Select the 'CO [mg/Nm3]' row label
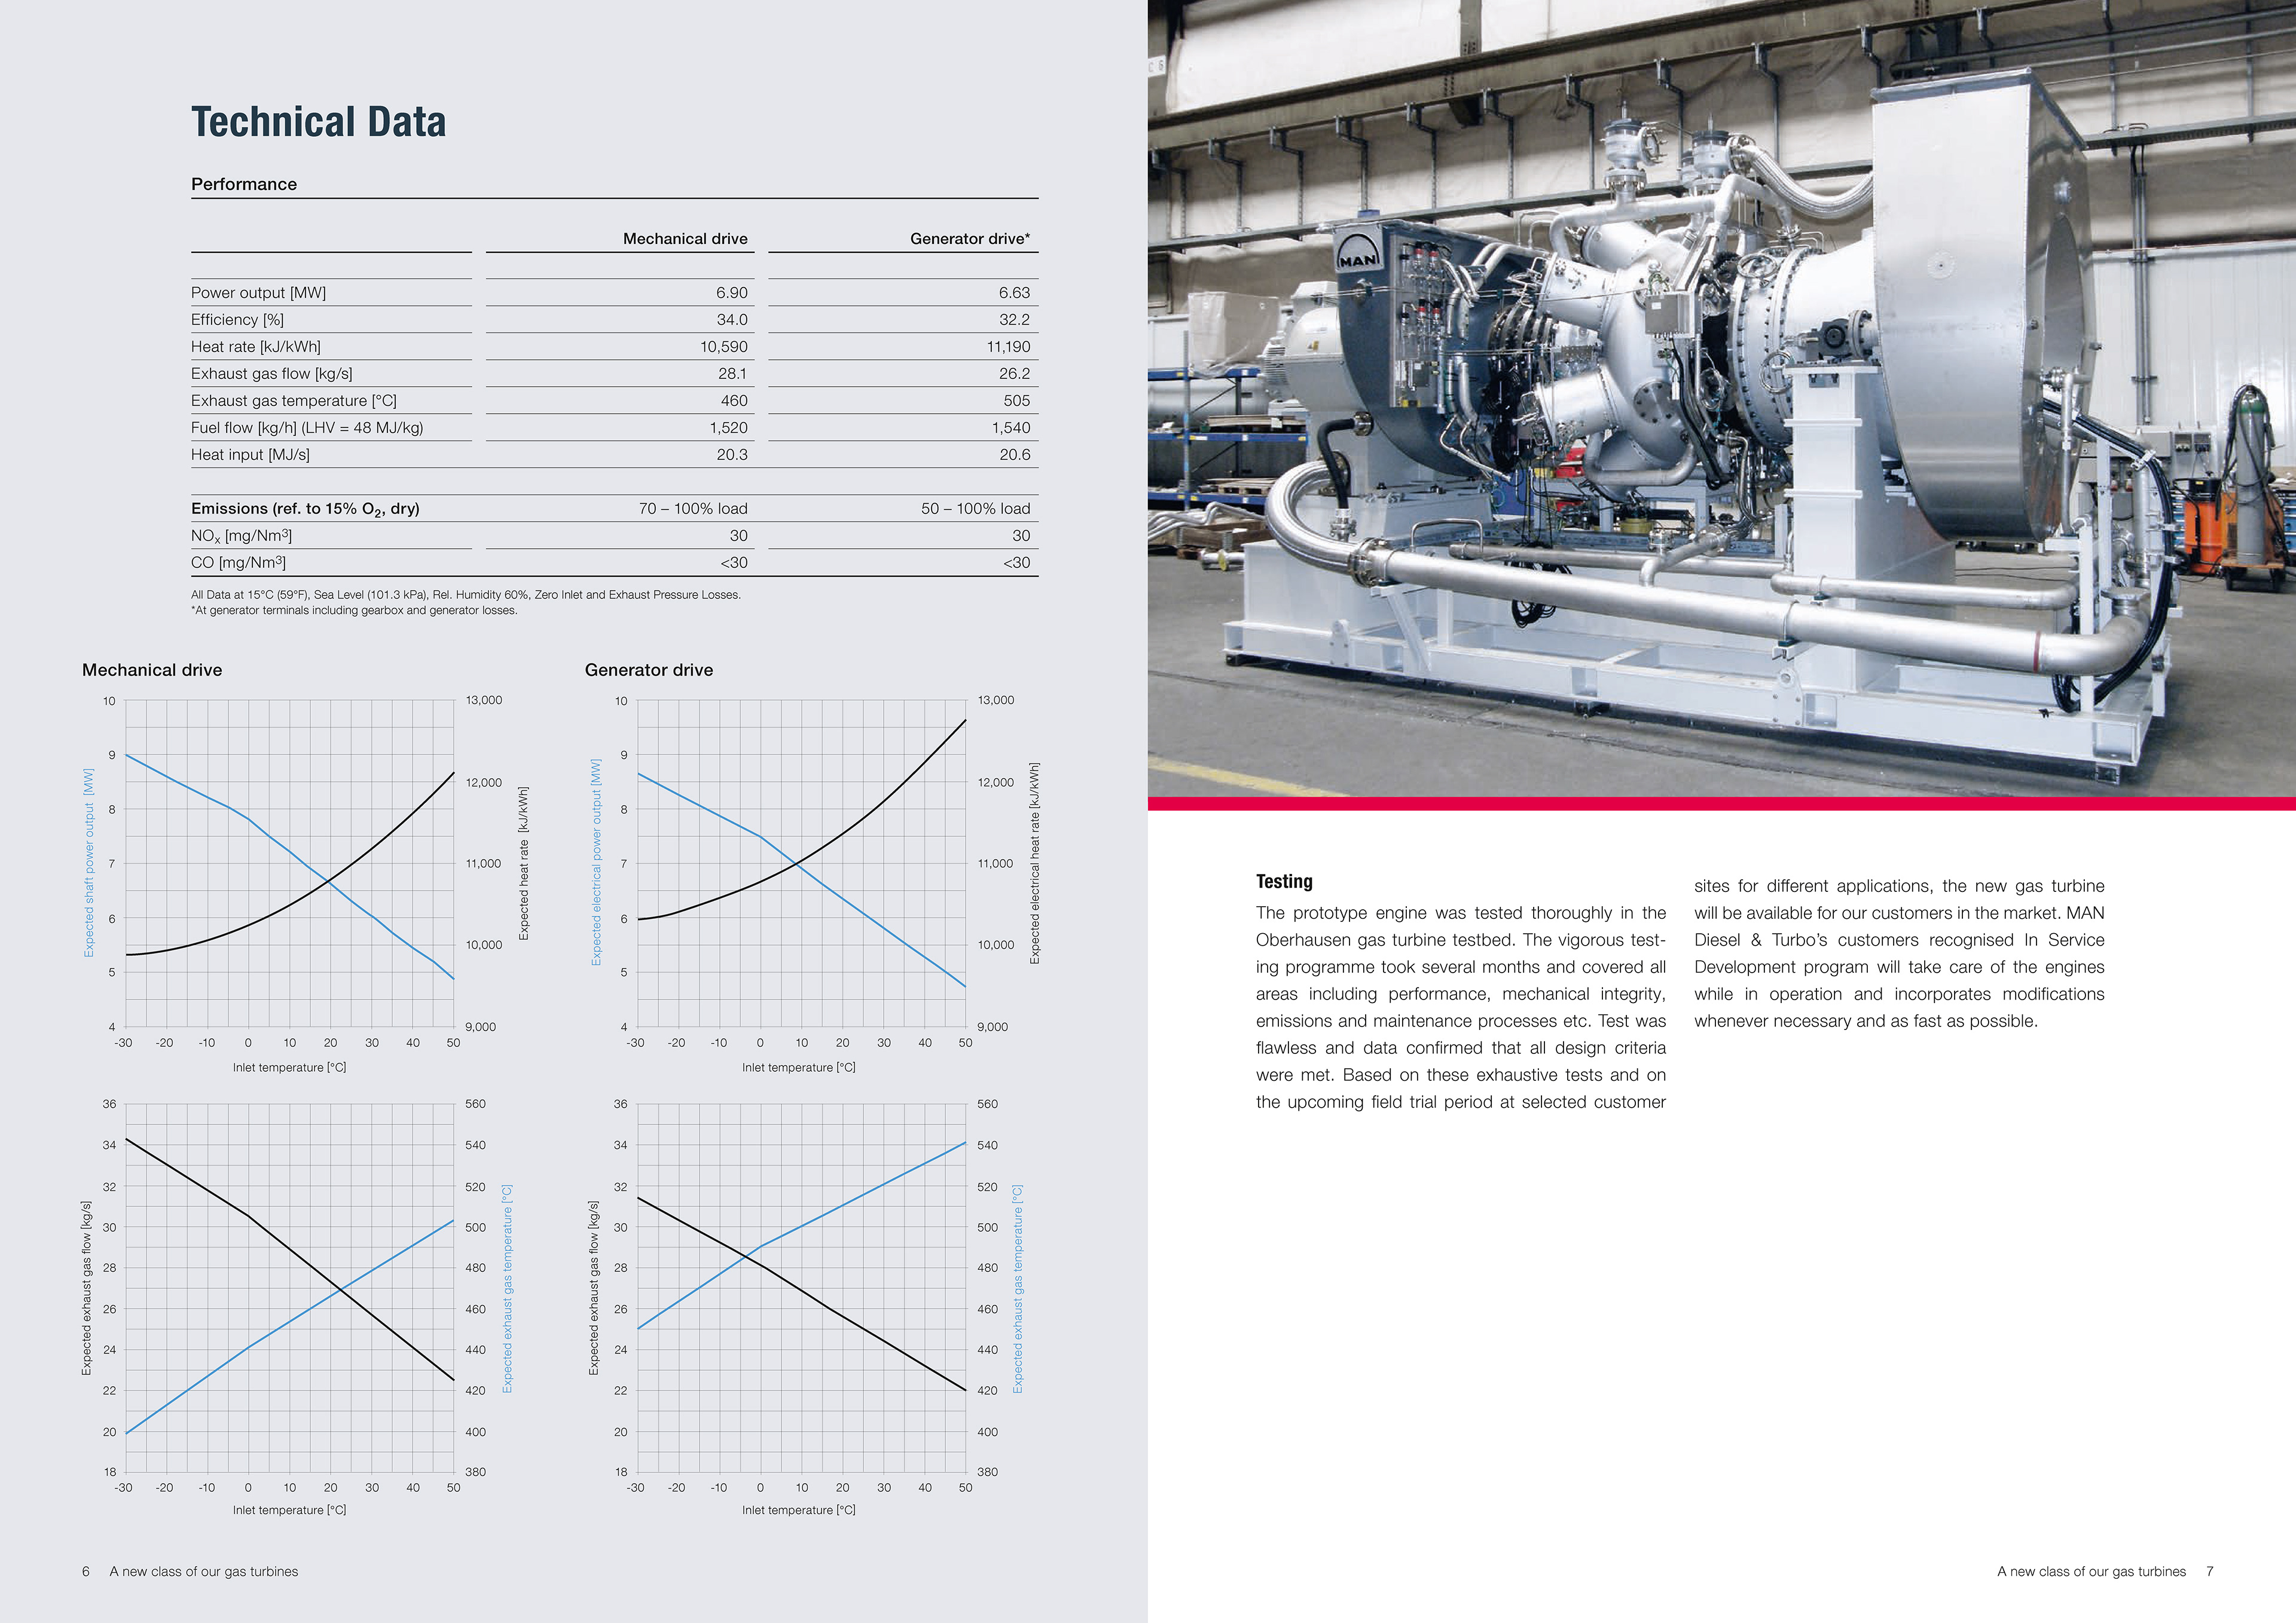Screen dimensions: 2296x1623 (238, 563)
